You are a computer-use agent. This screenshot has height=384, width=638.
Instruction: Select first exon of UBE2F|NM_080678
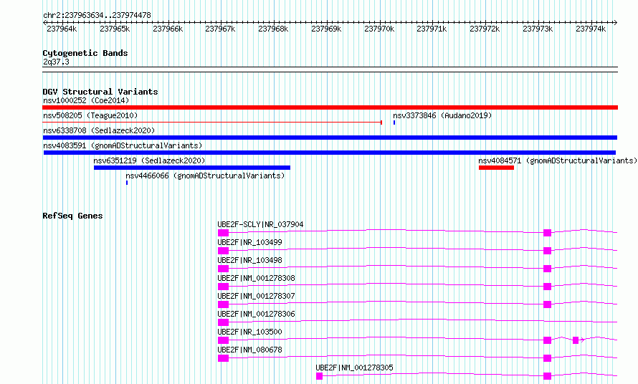224,358
